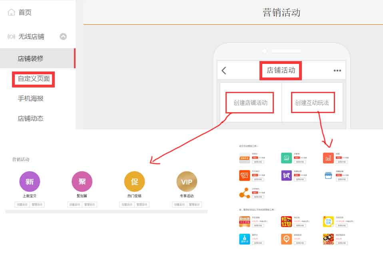The image size is (383, 254).
Task: Open the orange 促 hot promotion icon
Action: pos(135,182)
